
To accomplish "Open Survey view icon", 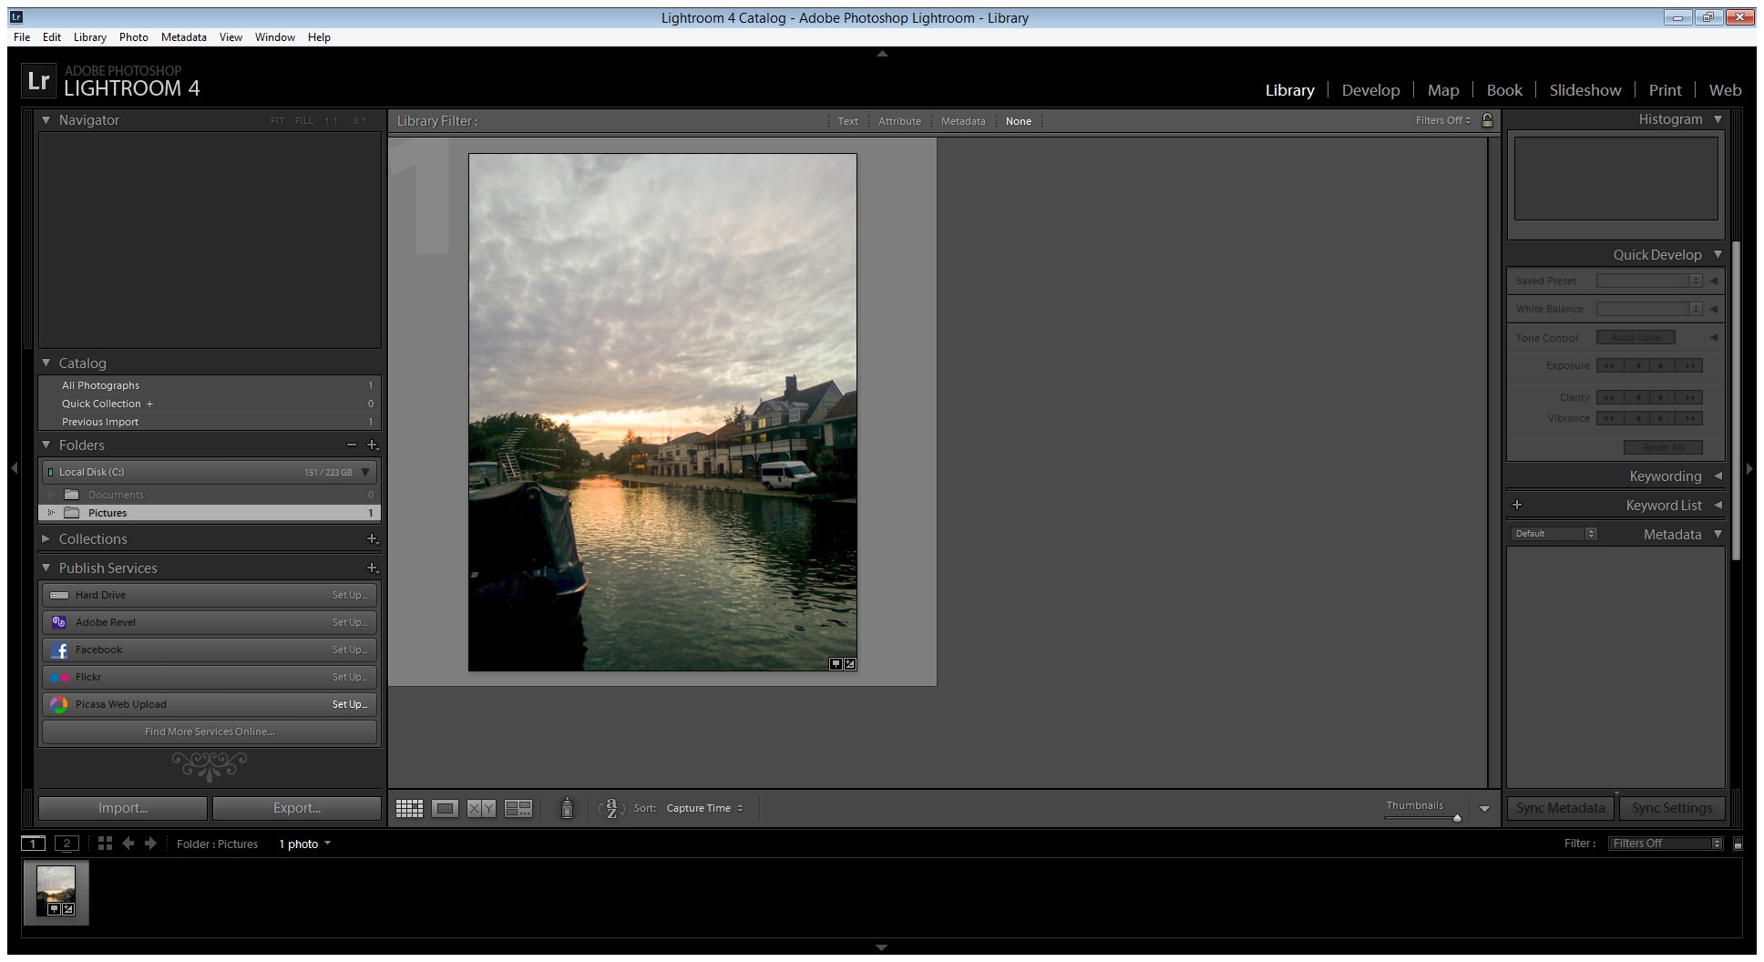I will tap(518, 808).
